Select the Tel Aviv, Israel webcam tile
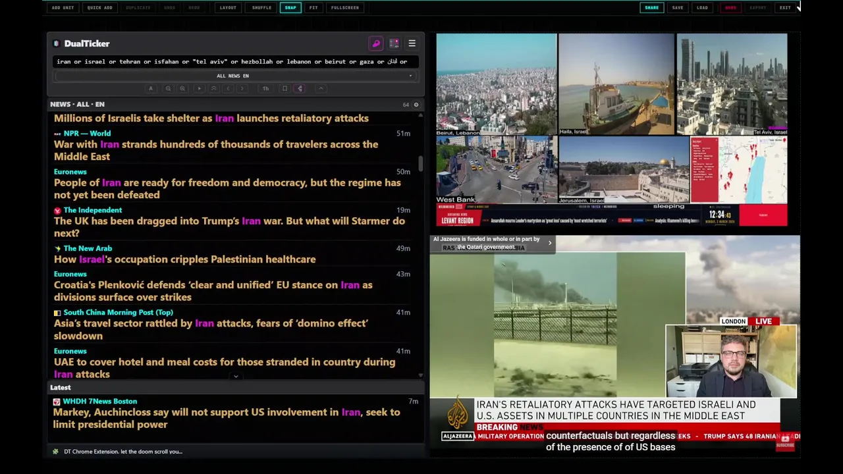Screen dimensions: 843x474 (732, 84)
